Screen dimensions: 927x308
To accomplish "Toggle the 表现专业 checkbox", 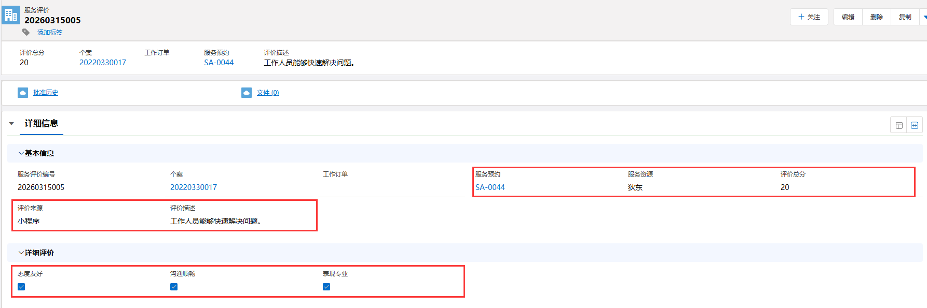I will click(326, 287).
